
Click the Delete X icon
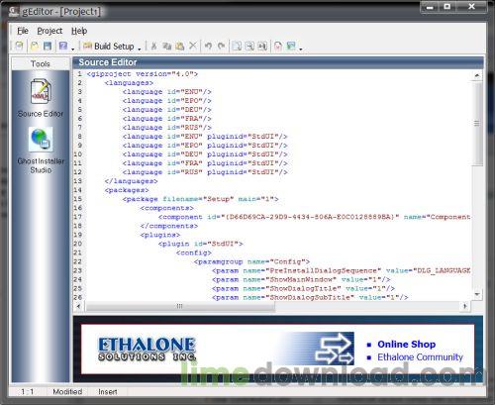click(x=193, y=46)
